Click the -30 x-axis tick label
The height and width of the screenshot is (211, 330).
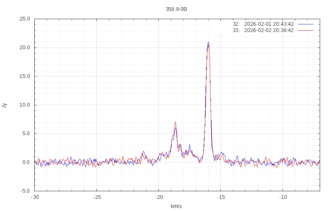tap(35, 197)
